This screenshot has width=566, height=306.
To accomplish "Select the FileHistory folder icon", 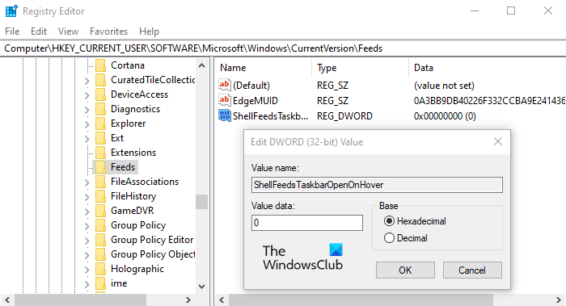I will pos(101,196).
